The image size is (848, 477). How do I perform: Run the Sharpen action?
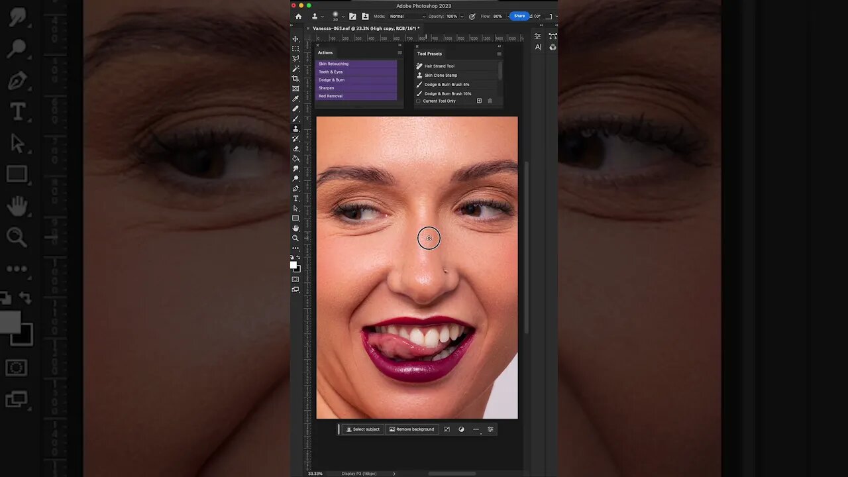point(356,87)
